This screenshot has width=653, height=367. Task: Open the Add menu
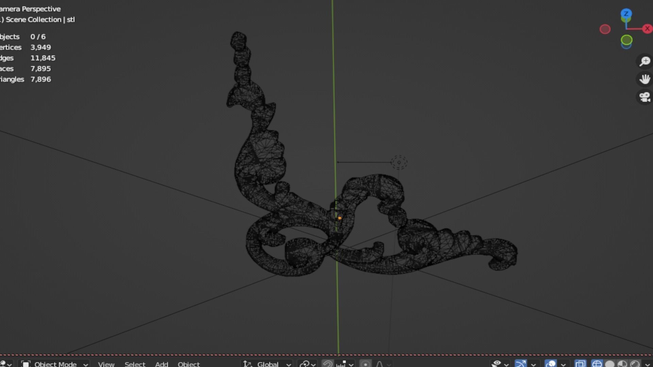(162, 364)
